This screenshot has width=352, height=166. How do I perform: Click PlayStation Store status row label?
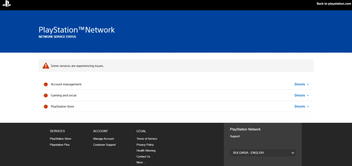point(63,106)
